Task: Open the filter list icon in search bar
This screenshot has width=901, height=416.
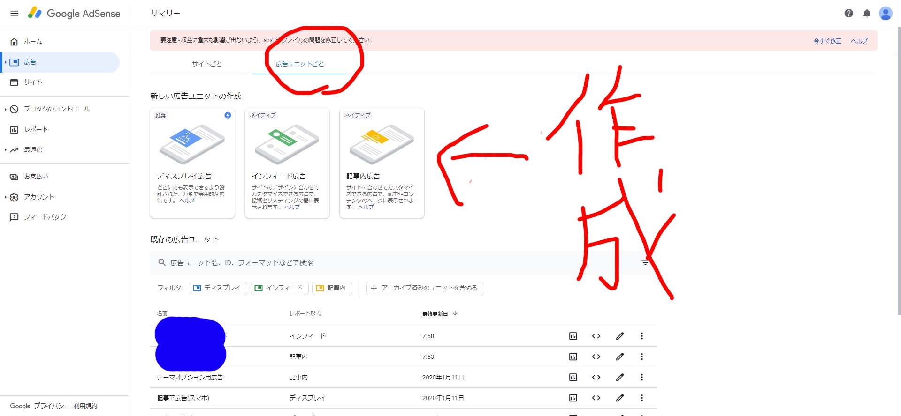Action: coord(645,262)
